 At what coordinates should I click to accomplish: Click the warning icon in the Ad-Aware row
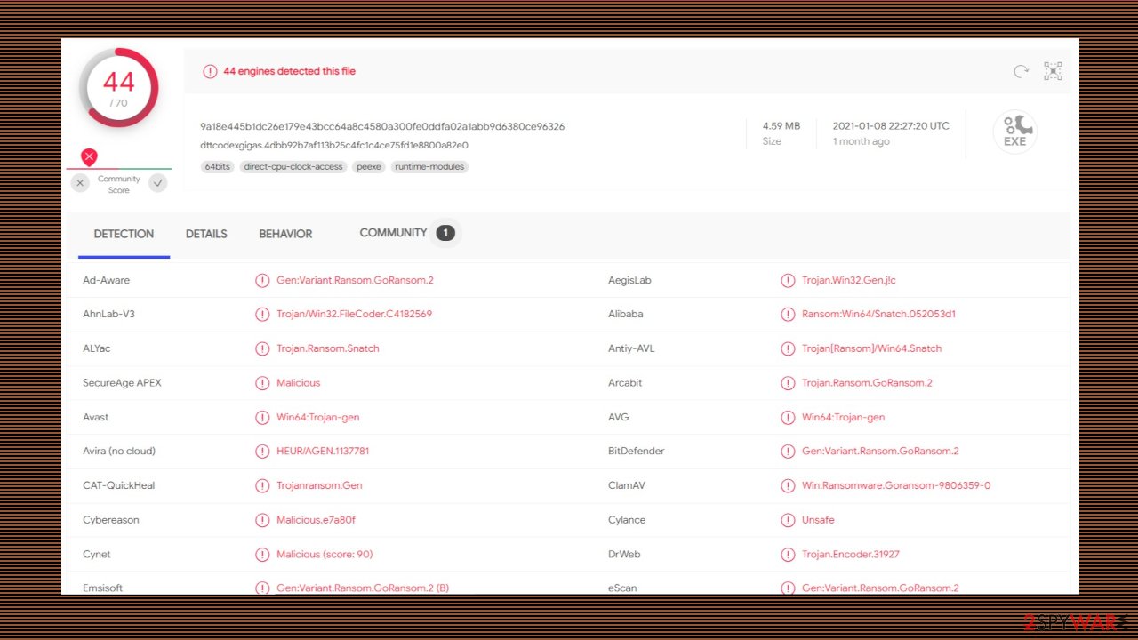[262, 280]
